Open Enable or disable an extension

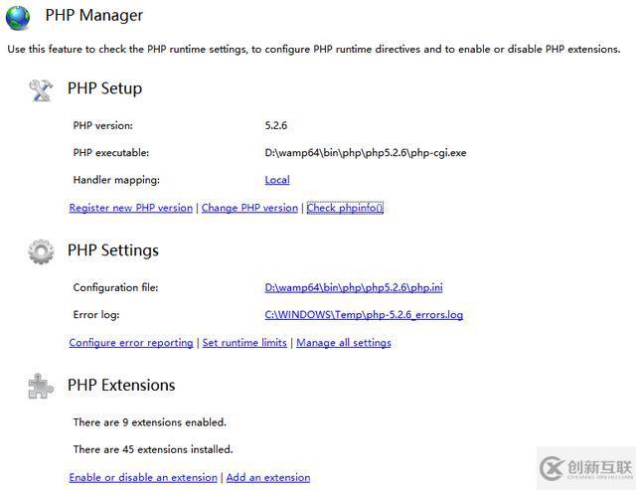click(x=143, y=477)
